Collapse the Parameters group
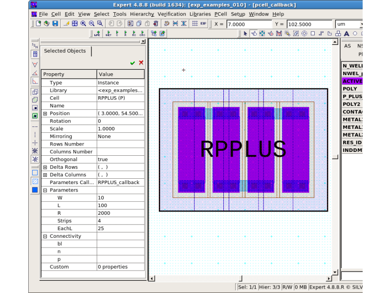 (x=45, y=190)
